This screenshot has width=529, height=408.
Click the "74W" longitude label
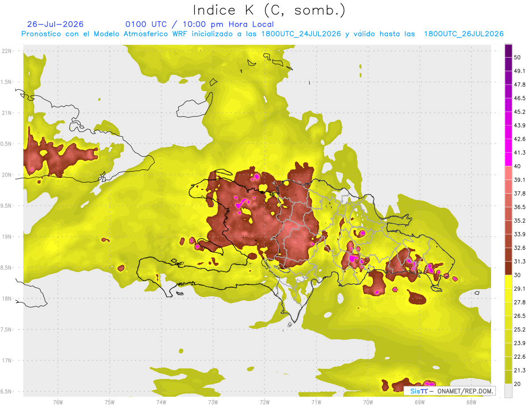pyautogui.click(x=161, y=402)
